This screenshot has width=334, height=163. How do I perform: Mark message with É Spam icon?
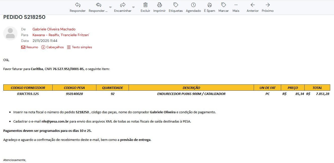pos(209,5)
